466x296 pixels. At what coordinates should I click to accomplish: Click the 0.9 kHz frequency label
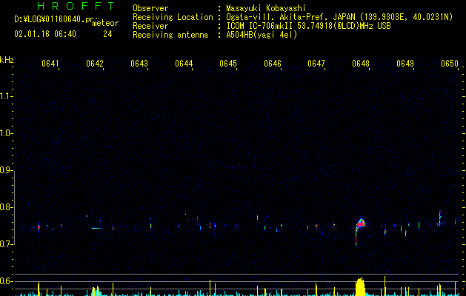pos(6,170)
